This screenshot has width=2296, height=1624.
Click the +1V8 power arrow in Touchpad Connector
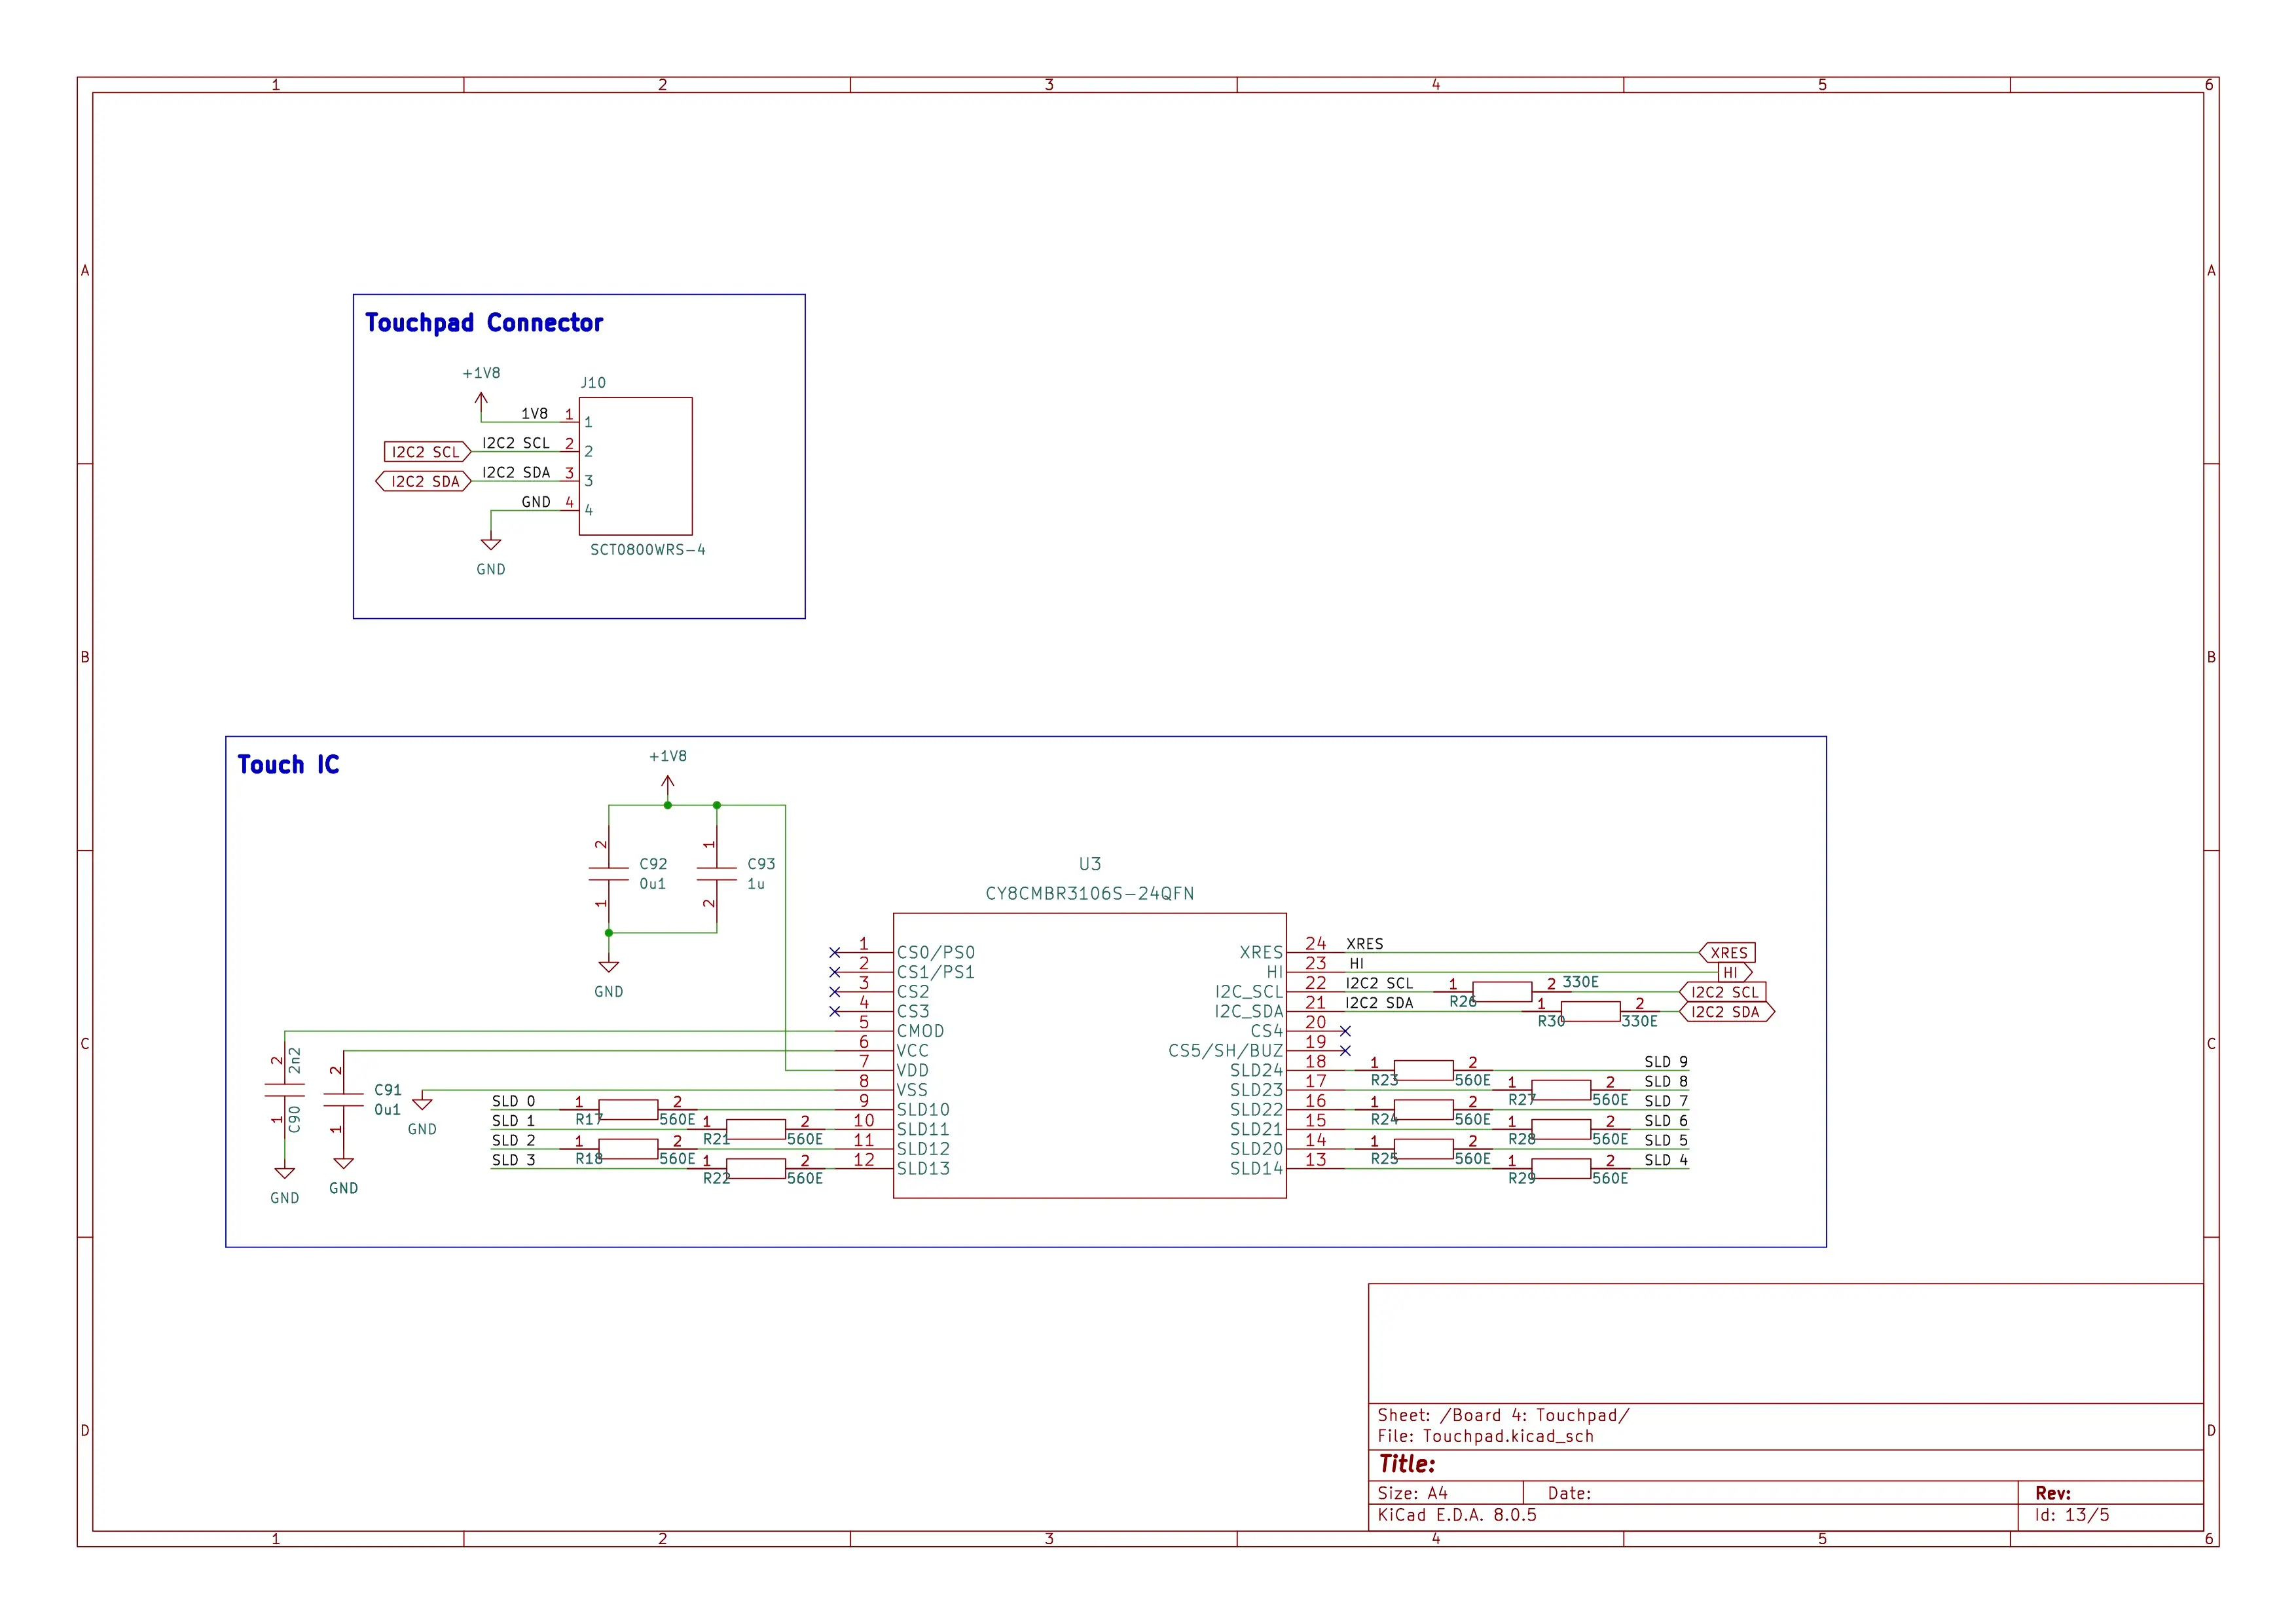pyautogui.click(x=481, y=402)
